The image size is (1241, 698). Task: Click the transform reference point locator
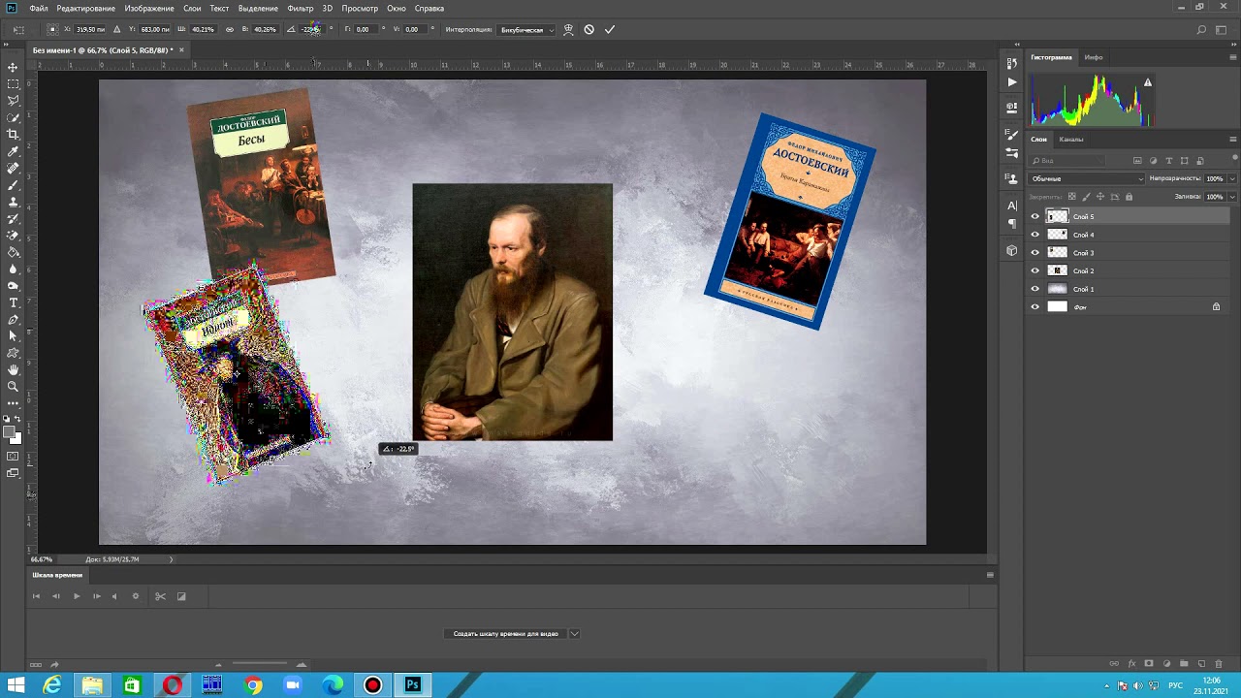52,29
